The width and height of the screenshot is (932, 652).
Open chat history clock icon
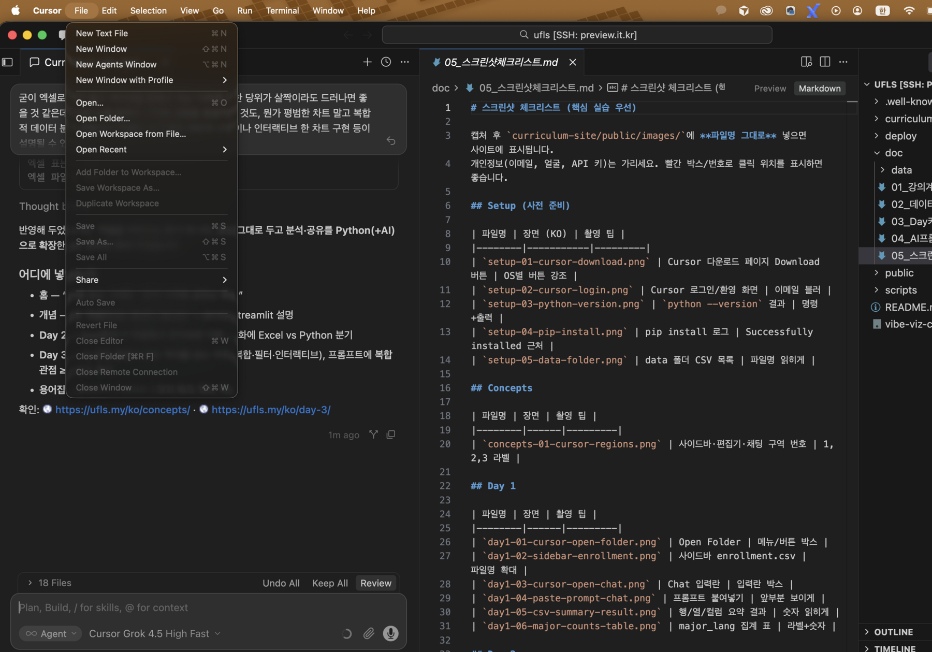click(x=386, y=62)
